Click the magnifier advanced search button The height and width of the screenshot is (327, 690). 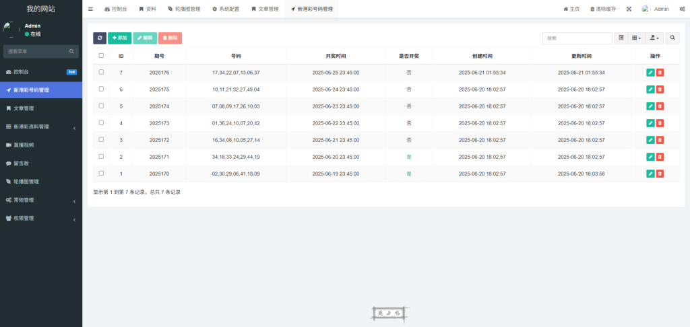tap(672, 38)
